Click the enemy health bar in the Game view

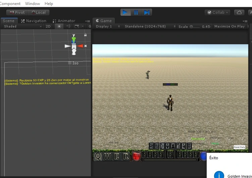170,84
